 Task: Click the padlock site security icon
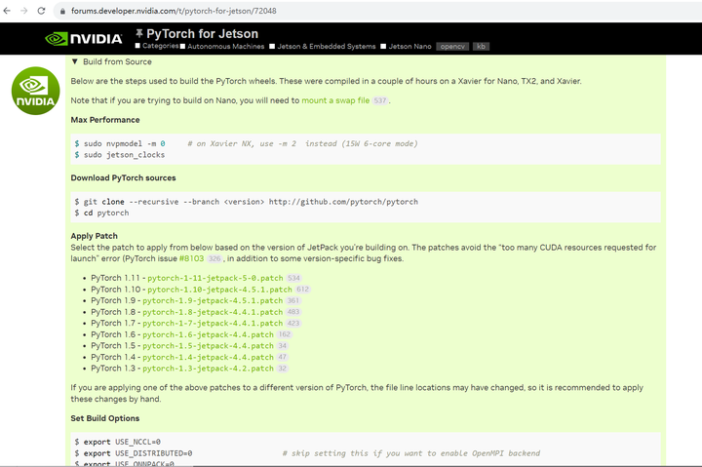62,11
